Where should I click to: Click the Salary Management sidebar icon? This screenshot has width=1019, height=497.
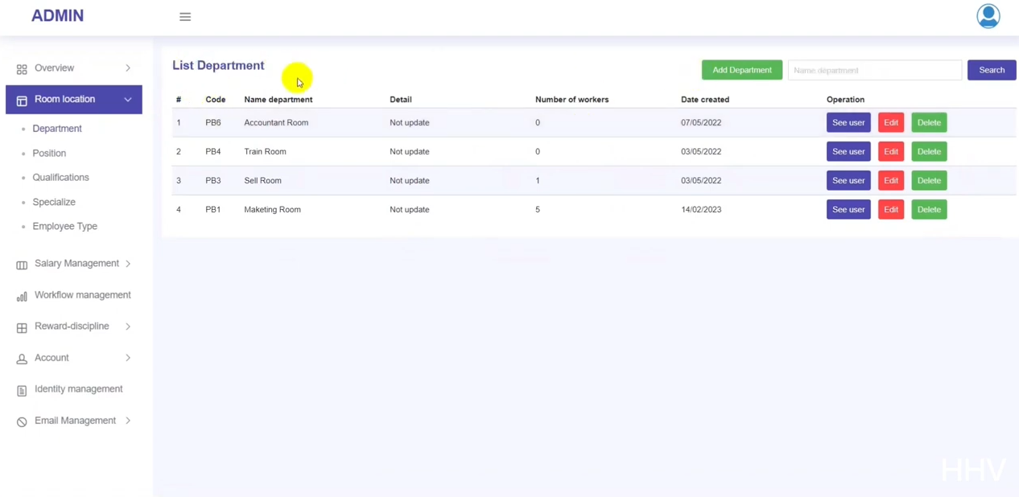click(x=22, y=265)
